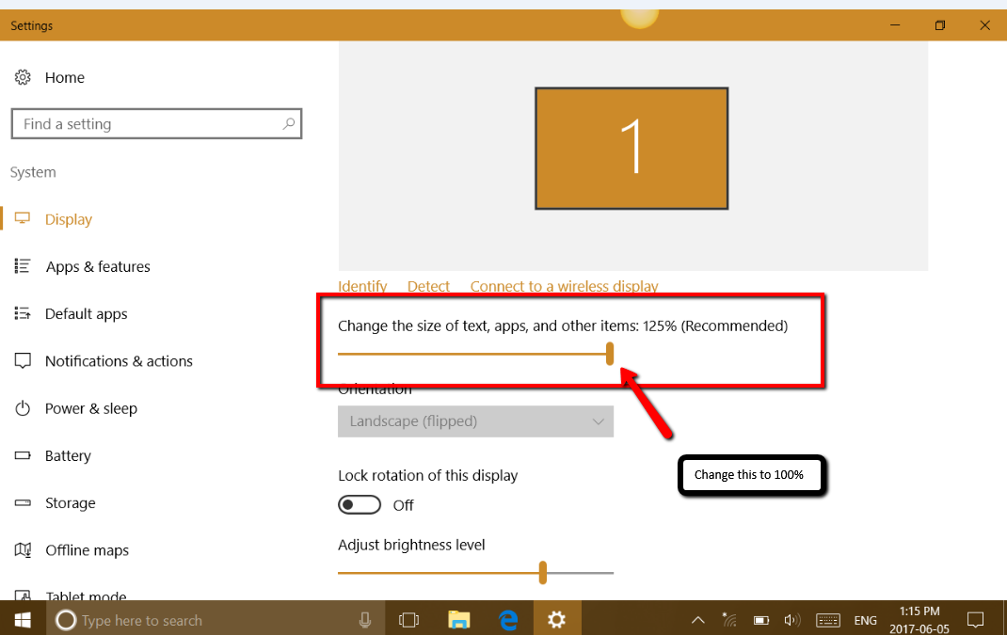Click the brightness level slider handle

(543, 572)
